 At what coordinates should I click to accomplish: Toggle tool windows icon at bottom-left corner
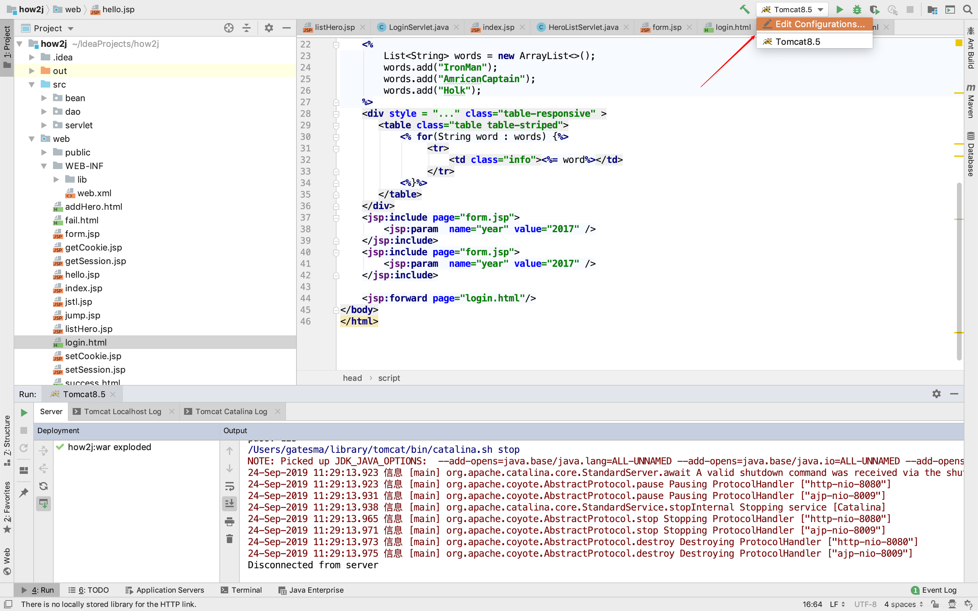[x=8, y=604]
